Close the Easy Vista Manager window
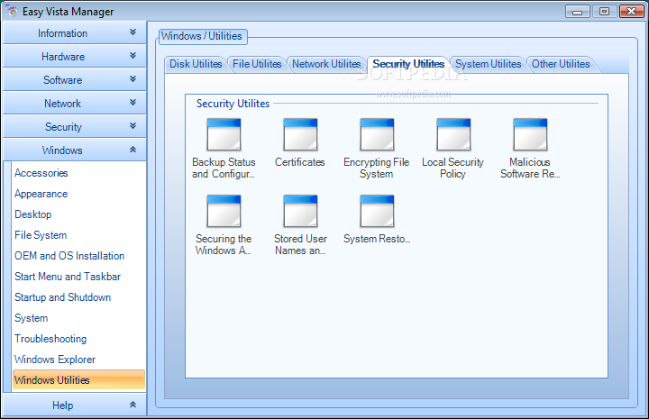The image size is (649, 419). coord(632,12)
